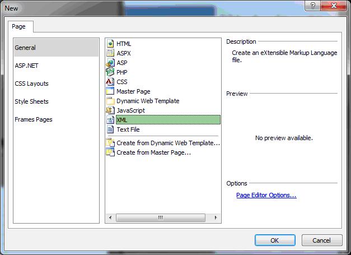The image size is (351, 255).
Task: Click the list scrollbar right arrow
Action: point(216,217)
